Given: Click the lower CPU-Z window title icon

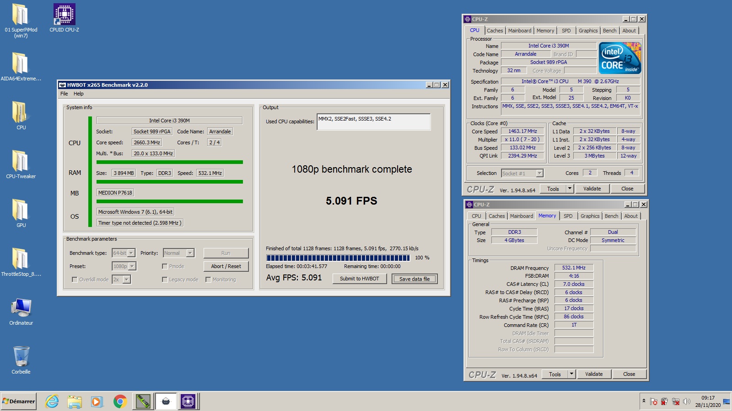Looking at the screenshot, I should coord(469,205).
